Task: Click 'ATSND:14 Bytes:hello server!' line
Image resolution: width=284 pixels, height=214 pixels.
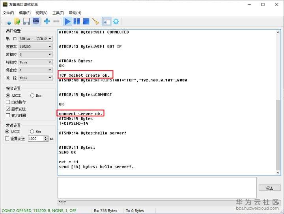Action: (x=93, y=133)
